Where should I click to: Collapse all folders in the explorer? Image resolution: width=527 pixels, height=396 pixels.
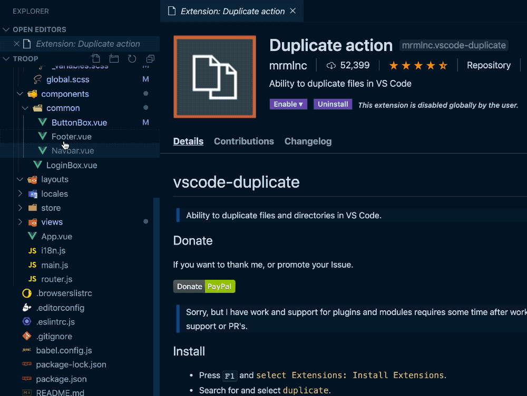[x=150, y=59]
